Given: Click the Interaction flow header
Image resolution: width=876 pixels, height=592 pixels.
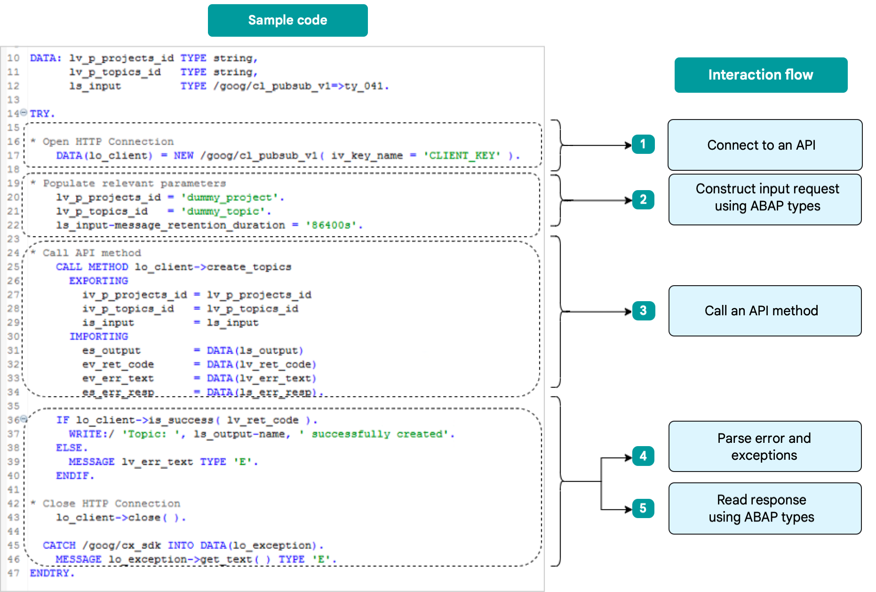Looking at the screenshot, I should [x=760, y=75].
